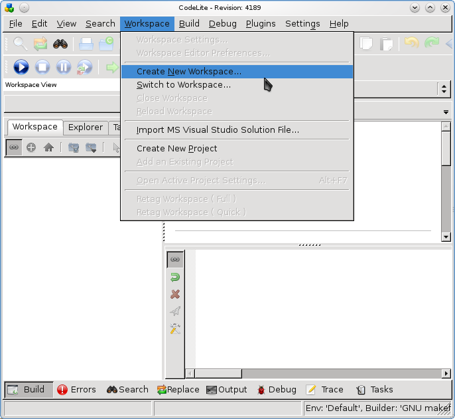
Task: Click the home icon in Workspace tab toolbar
Action: coord(48,147)
